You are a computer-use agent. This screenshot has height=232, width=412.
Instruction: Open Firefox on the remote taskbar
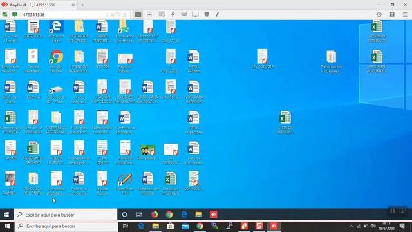[x=154, y=215]
